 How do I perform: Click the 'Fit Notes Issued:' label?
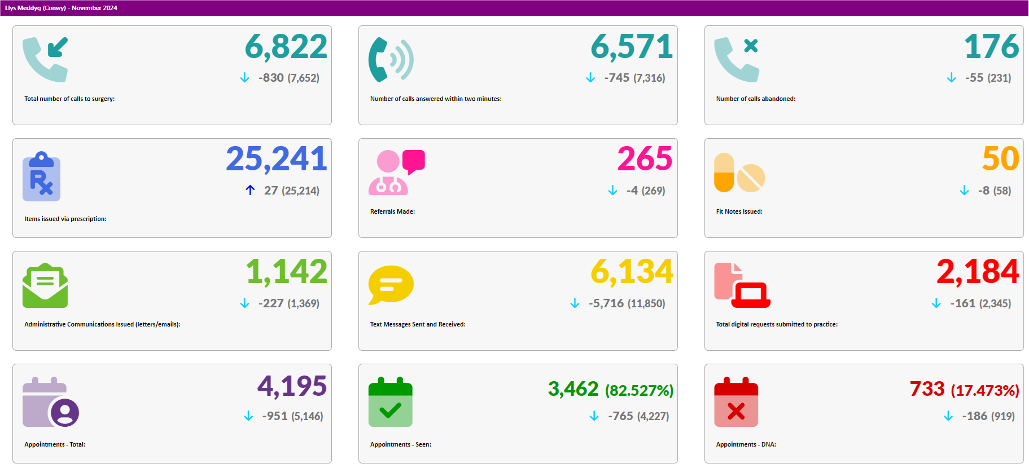(x=739, y=211)
